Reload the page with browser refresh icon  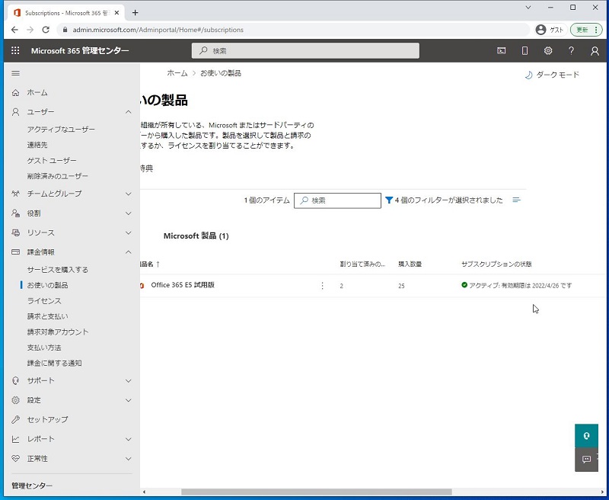coord(46,30)
